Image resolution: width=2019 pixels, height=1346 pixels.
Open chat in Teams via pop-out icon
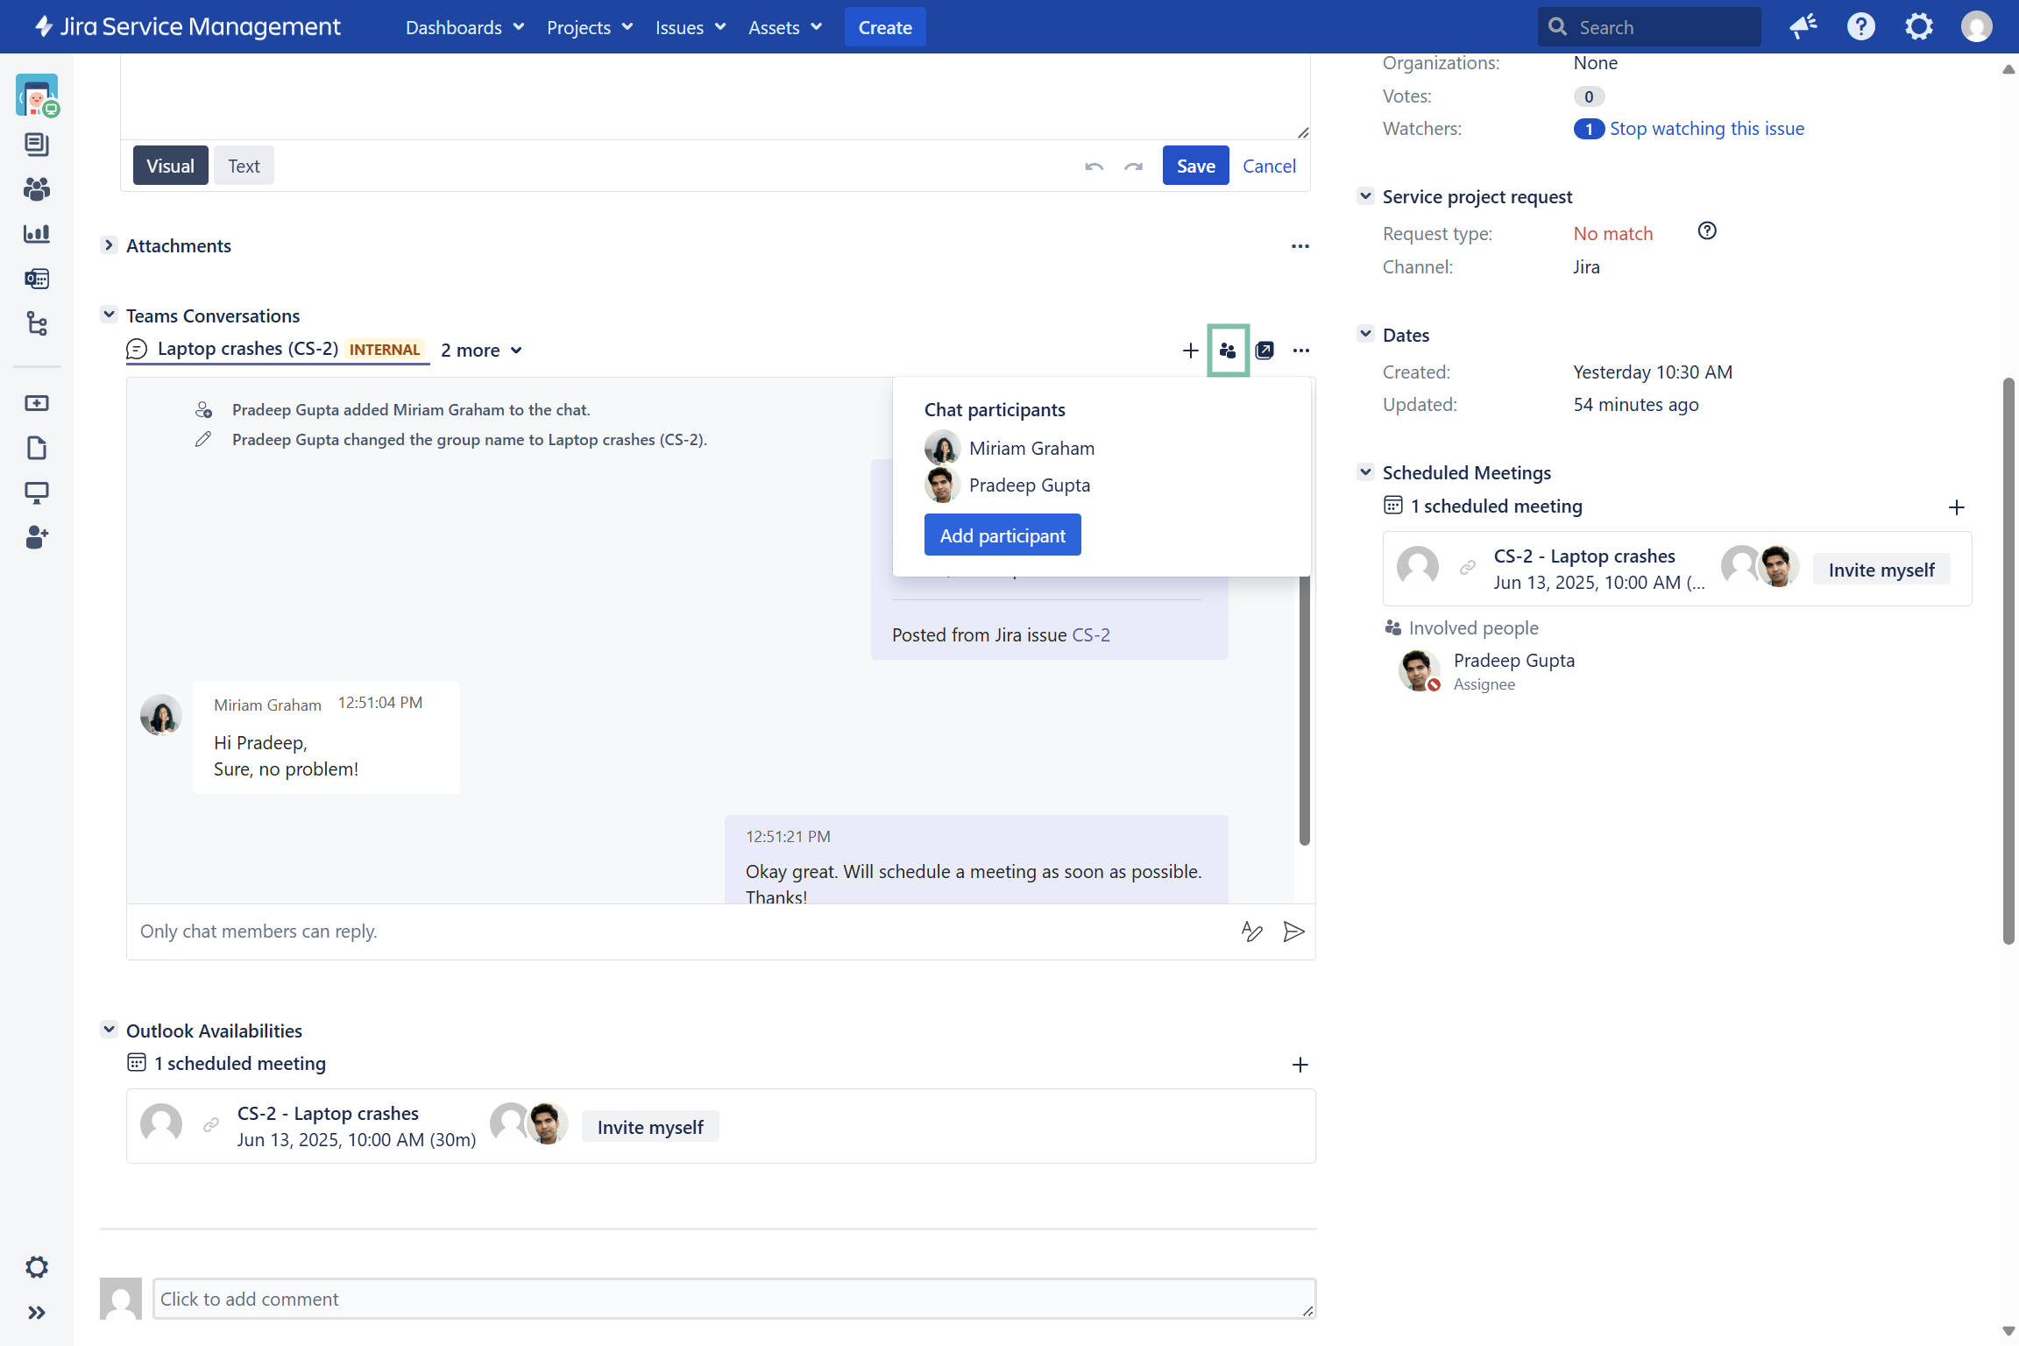1265,351
